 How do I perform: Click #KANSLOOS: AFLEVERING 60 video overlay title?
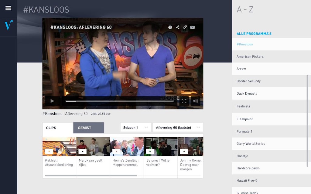pos(81,27)
